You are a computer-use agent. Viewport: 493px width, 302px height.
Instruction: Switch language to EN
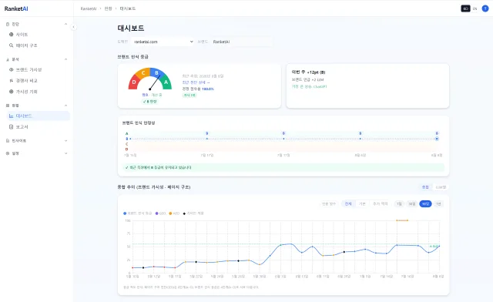(475, 8)
